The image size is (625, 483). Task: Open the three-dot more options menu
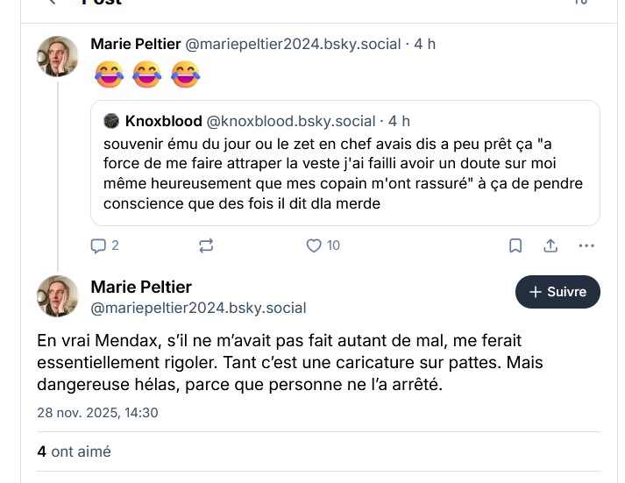[586, 245]
